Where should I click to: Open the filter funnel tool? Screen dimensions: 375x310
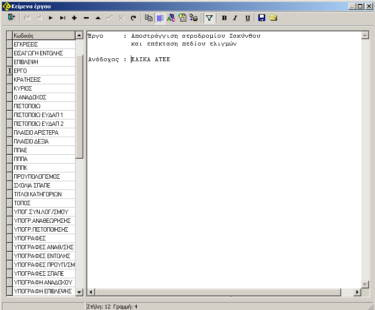(x=209, y=18)
